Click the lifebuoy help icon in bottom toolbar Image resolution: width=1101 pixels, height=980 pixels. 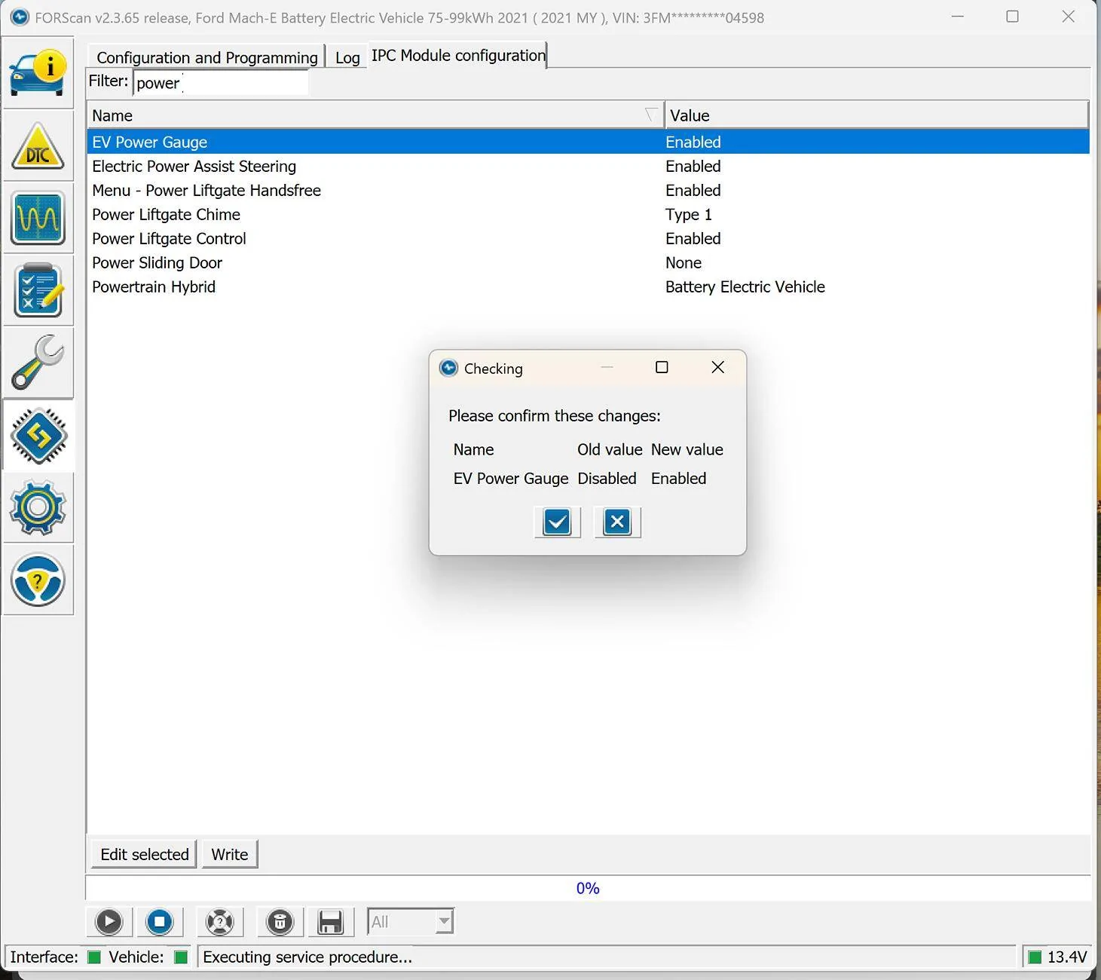coord(220,922)
